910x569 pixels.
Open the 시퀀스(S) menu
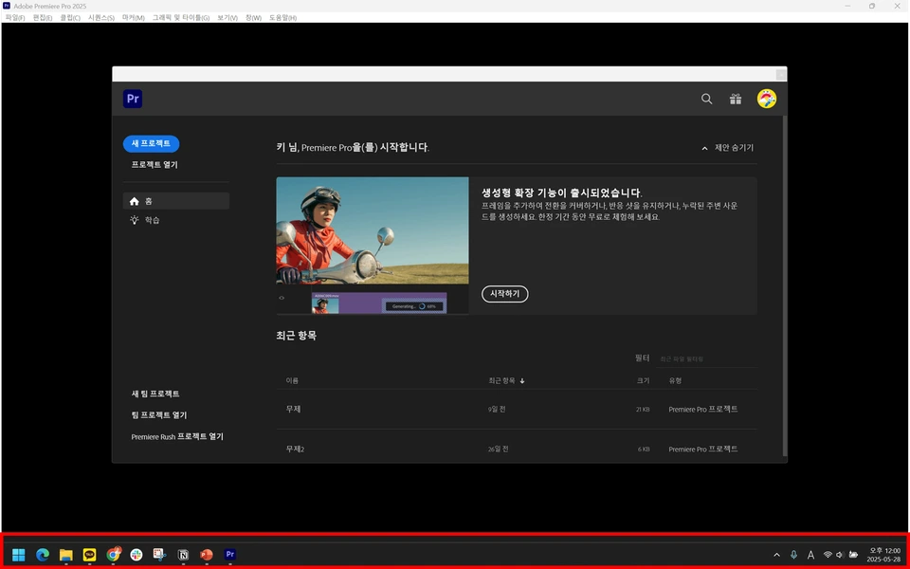point(101,18)
